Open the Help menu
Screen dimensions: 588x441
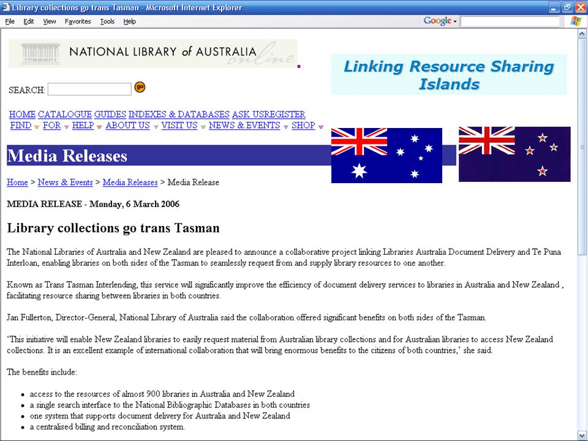[129, 21]
